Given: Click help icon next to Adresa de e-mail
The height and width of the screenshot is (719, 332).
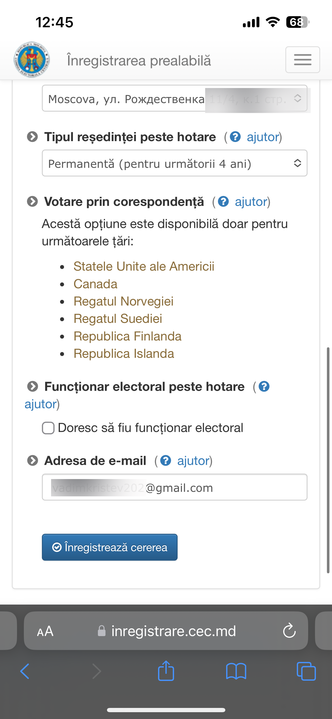Looking at the screenshot, I should tap(166, 461).
